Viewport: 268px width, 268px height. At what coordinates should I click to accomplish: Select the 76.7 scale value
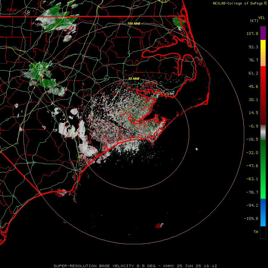(x=253, y=60)
